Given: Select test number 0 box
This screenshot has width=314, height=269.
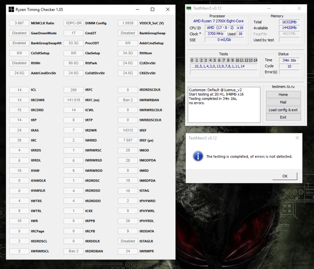Looking at the screenshot, I should click(192, 60).
